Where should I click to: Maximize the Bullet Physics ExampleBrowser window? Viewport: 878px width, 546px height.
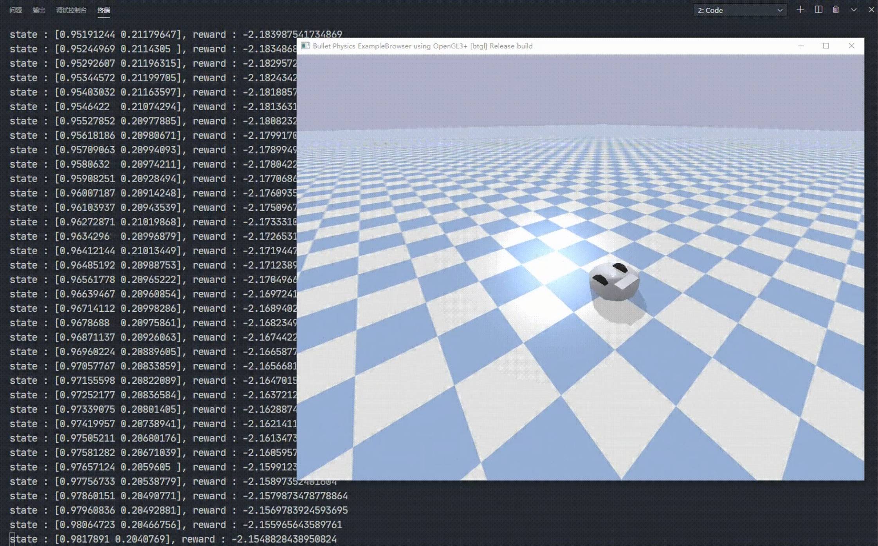point(826,46)
